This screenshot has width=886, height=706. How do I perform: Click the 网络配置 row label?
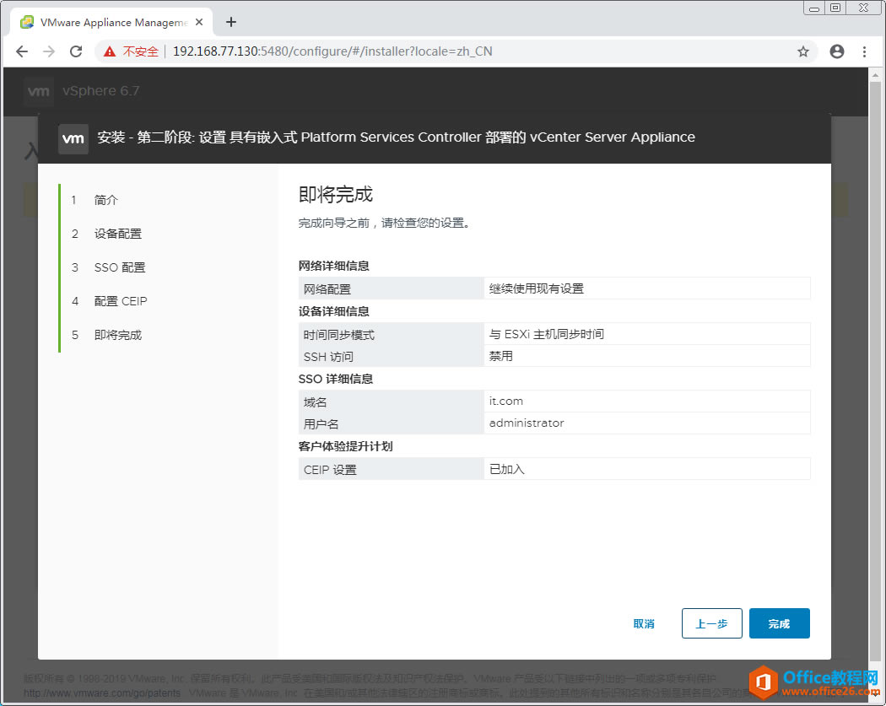click(x=327, y=289)
